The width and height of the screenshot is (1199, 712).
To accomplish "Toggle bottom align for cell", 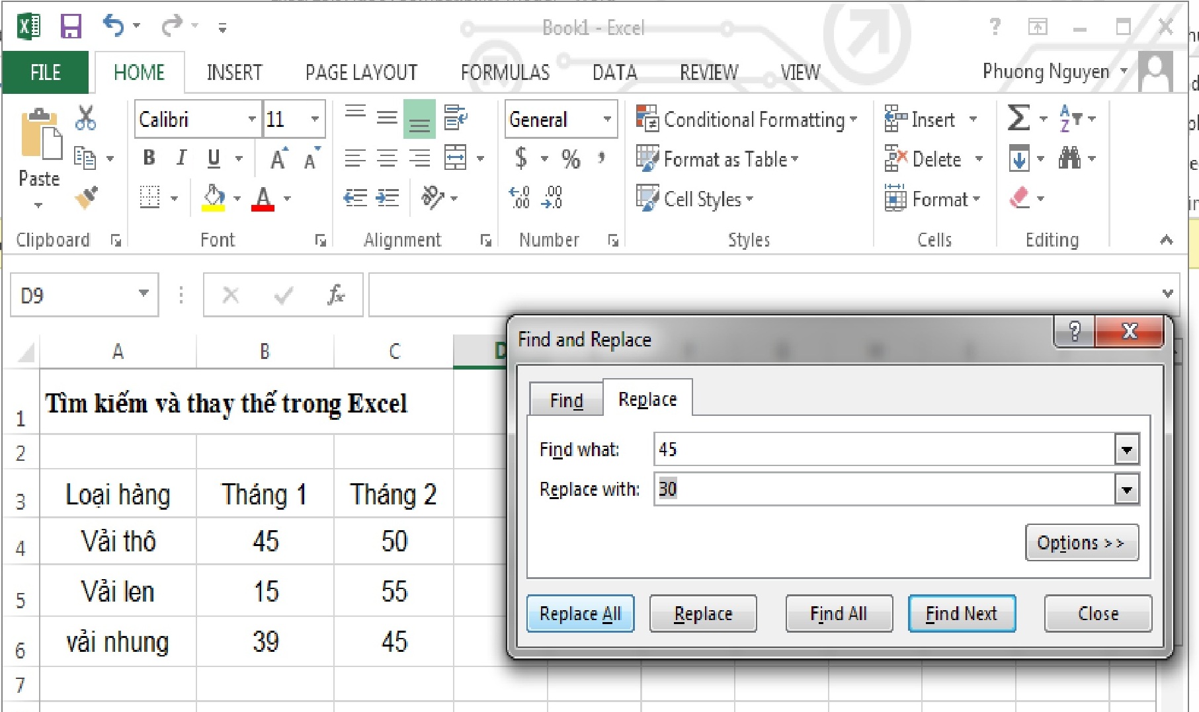I will (419, 119).
